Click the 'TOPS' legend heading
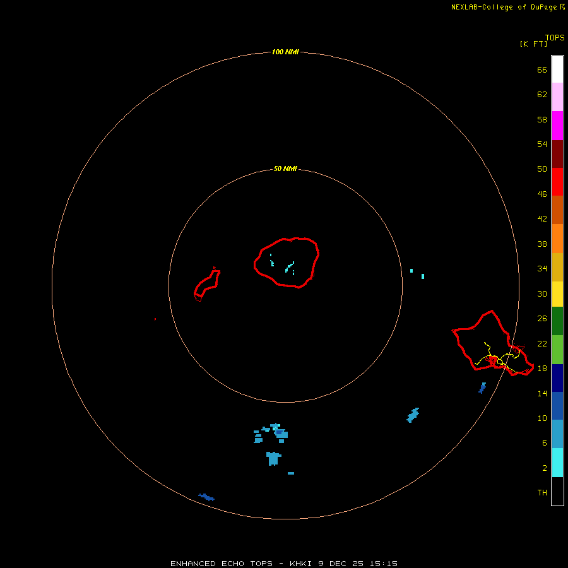 pyautogui.click(x=555, y=38)
